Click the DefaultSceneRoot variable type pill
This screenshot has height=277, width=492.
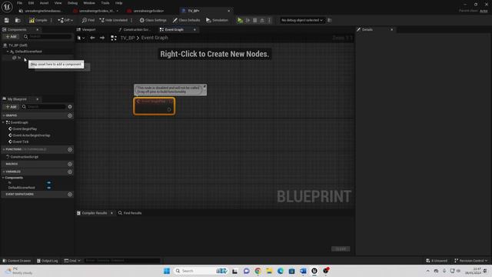pos(48,188)
